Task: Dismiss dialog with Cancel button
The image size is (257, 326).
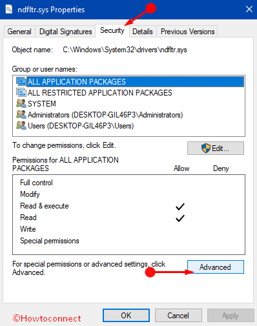Action: coord(178,316)
